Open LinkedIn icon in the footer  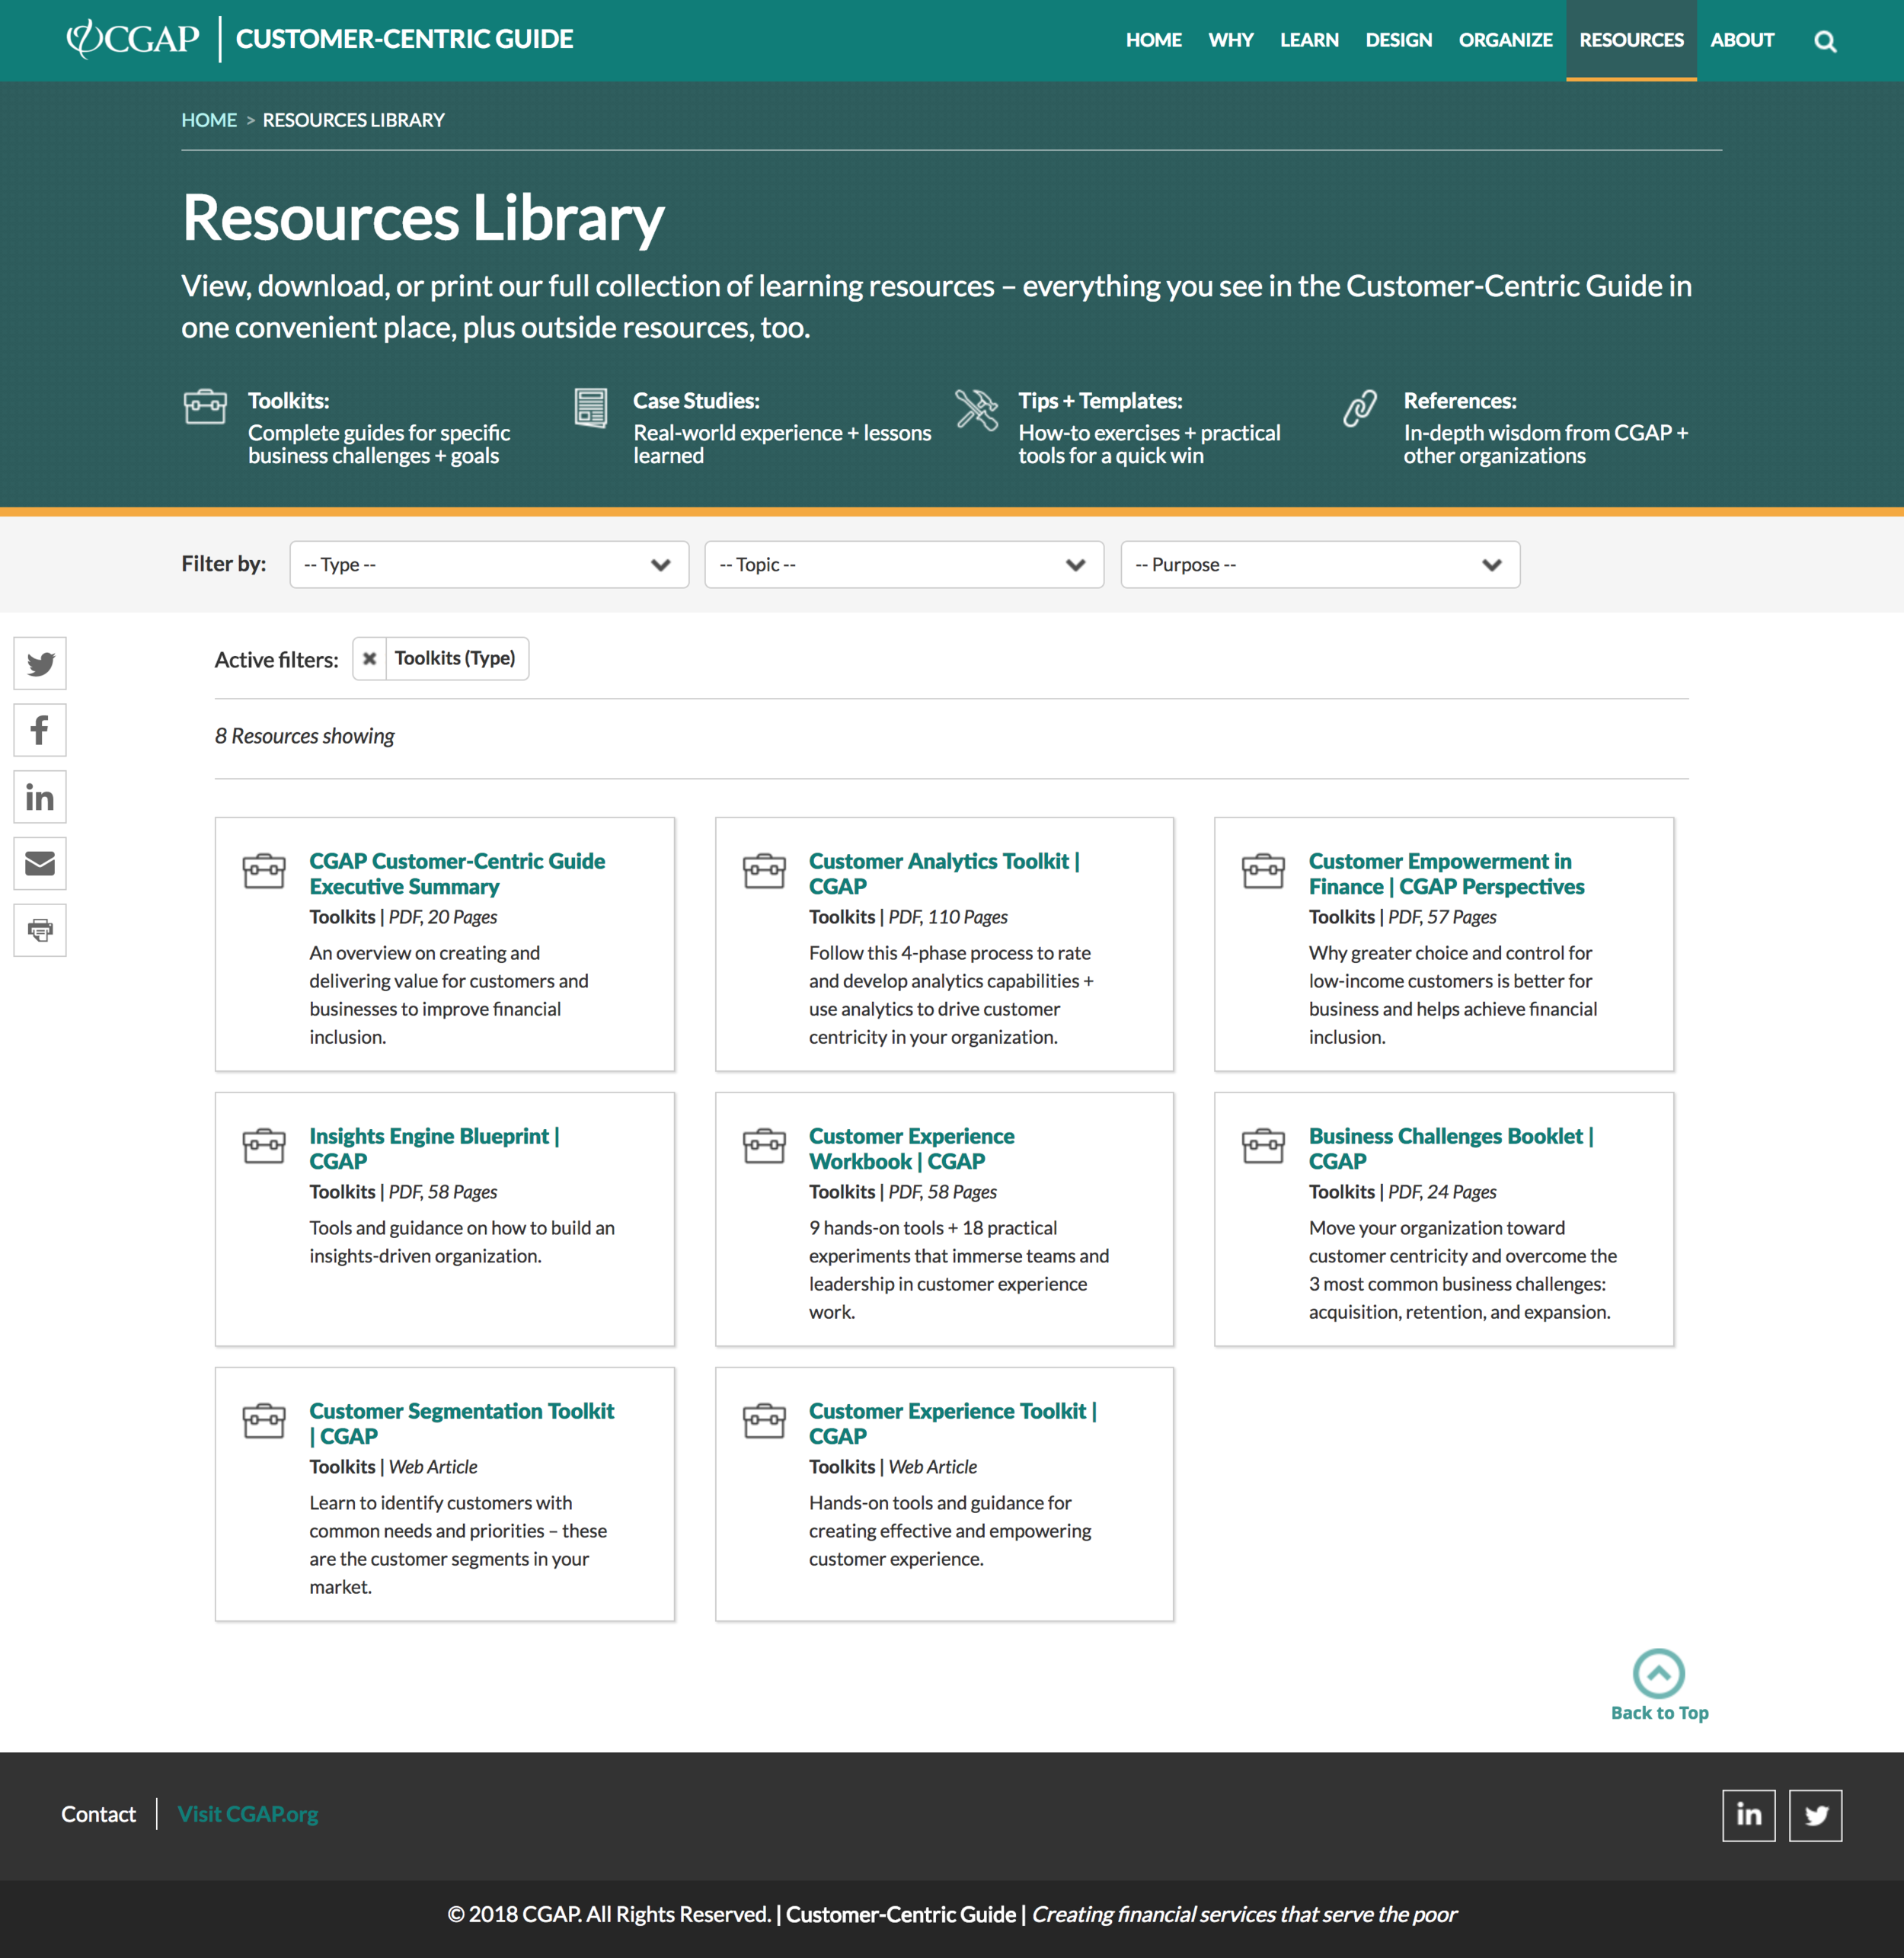(1748, 1815)
